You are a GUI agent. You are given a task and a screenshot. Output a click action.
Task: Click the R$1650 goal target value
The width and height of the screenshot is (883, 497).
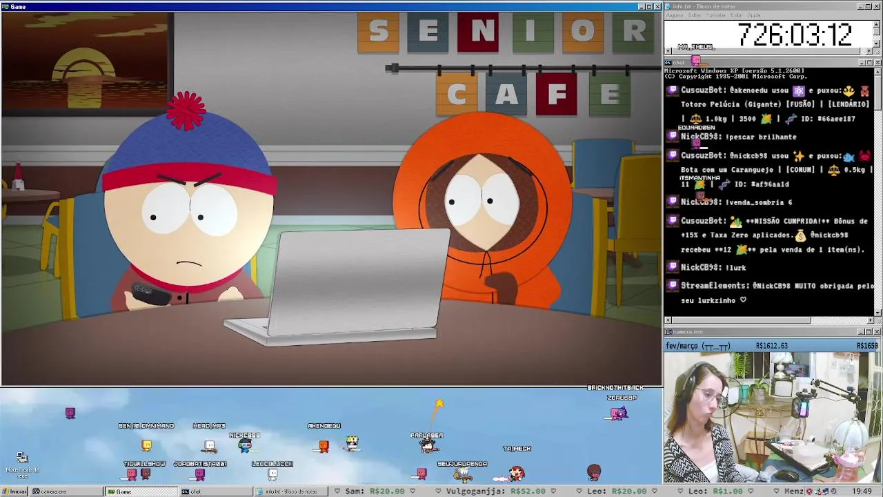[867, 346]
